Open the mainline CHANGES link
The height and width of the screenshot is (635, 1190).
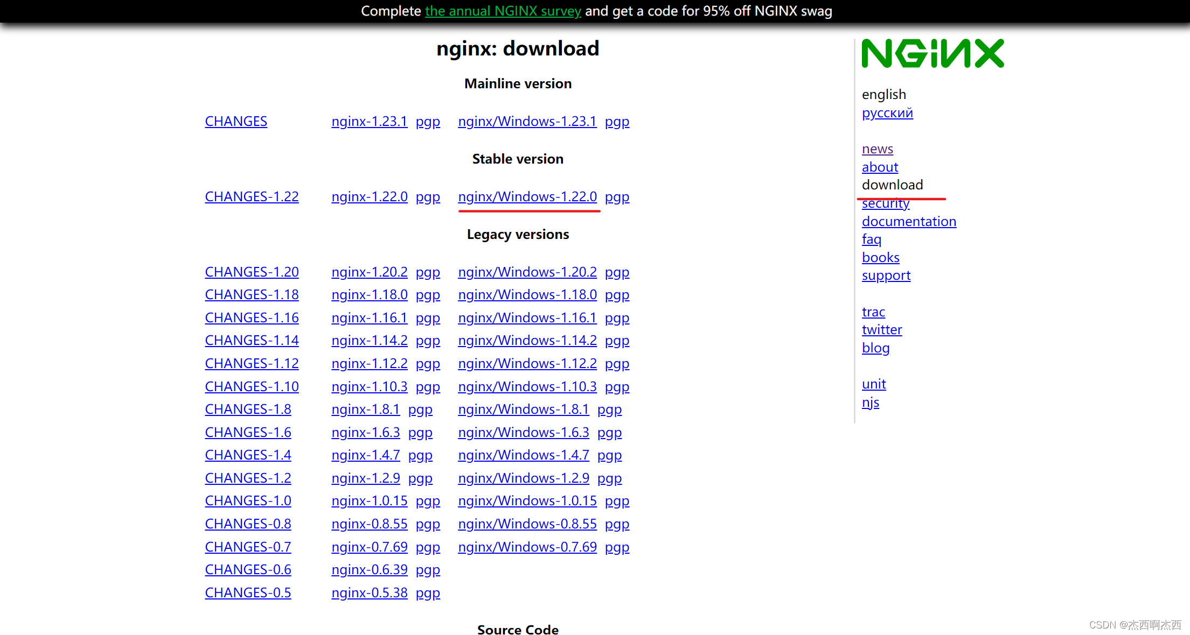[236, 122]
